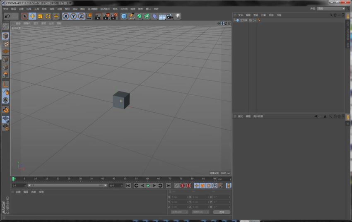Jump to end of animation
The height and width of the screenshot is (222, 352).
[168, 186]
